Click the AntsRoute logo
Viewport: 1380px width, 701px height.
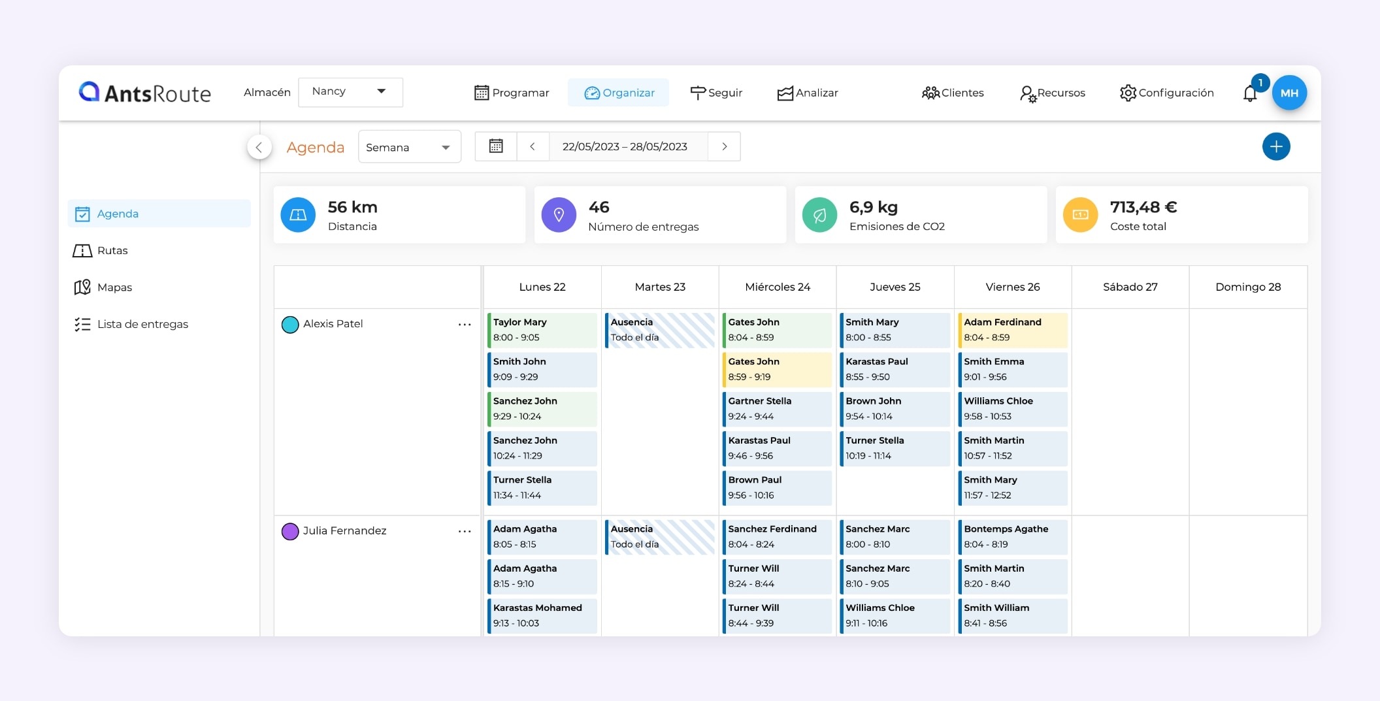tap(145, 93)
